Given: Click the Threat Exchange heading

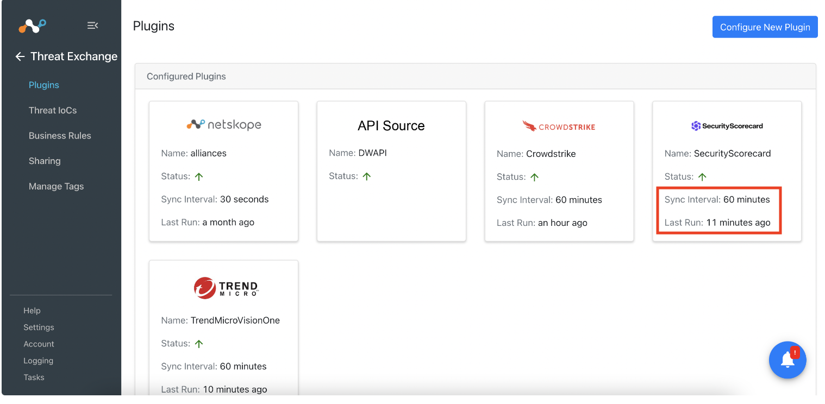Looking at the screenshot, I should coord(74,56).
